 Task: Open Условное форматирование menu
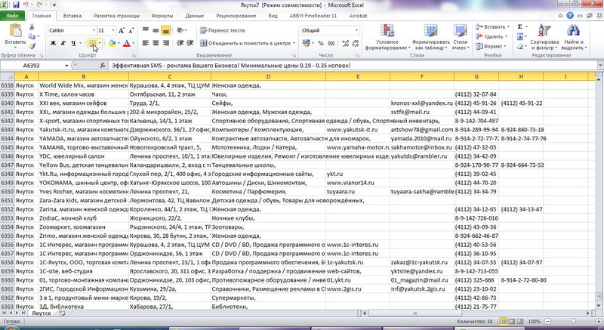tap(387, 37)
